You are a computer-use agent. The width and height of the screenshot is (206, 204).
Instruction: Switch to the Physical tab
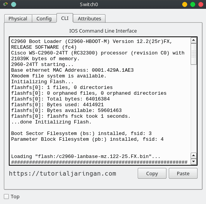tap(18, 18)
